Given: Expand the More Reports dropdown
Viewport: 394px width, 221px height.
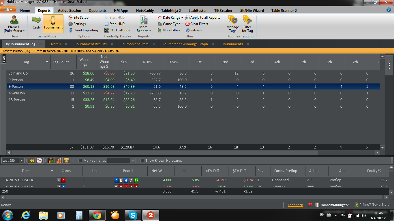Looking at the screenshot, I should (x=144, y=24).
